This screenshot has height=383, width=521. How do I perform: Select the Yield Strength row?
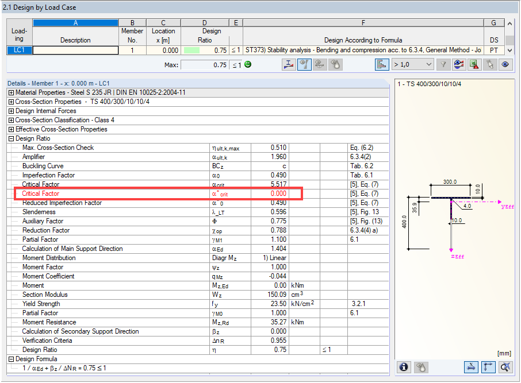198,304
